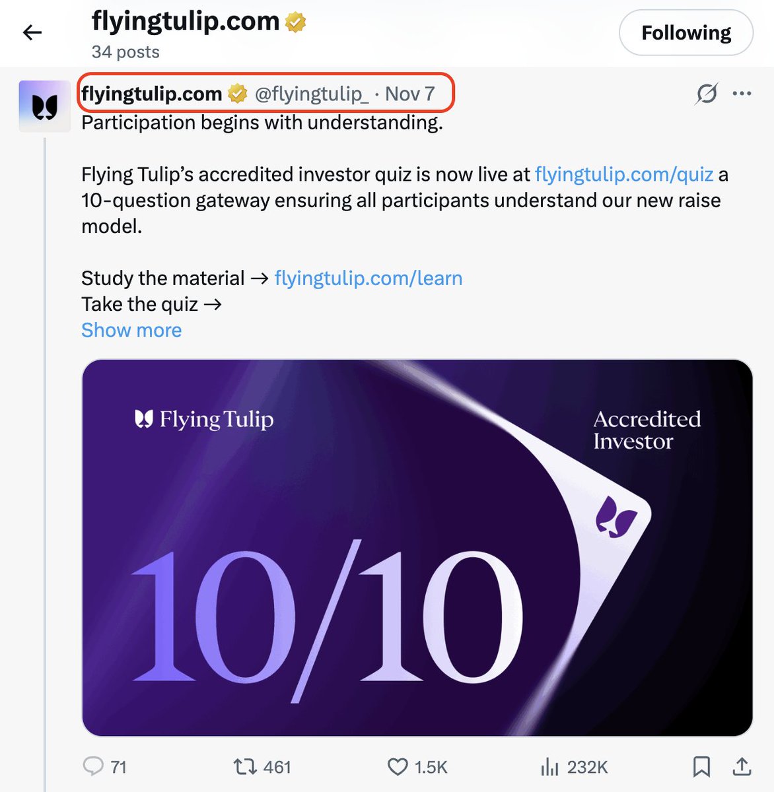Open the post view analytics icon
The width and height of the screenshot is (774, 792).
click(549, 766)
